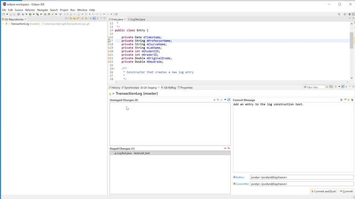Click the Add Change-Id icon

coord(353,99)
